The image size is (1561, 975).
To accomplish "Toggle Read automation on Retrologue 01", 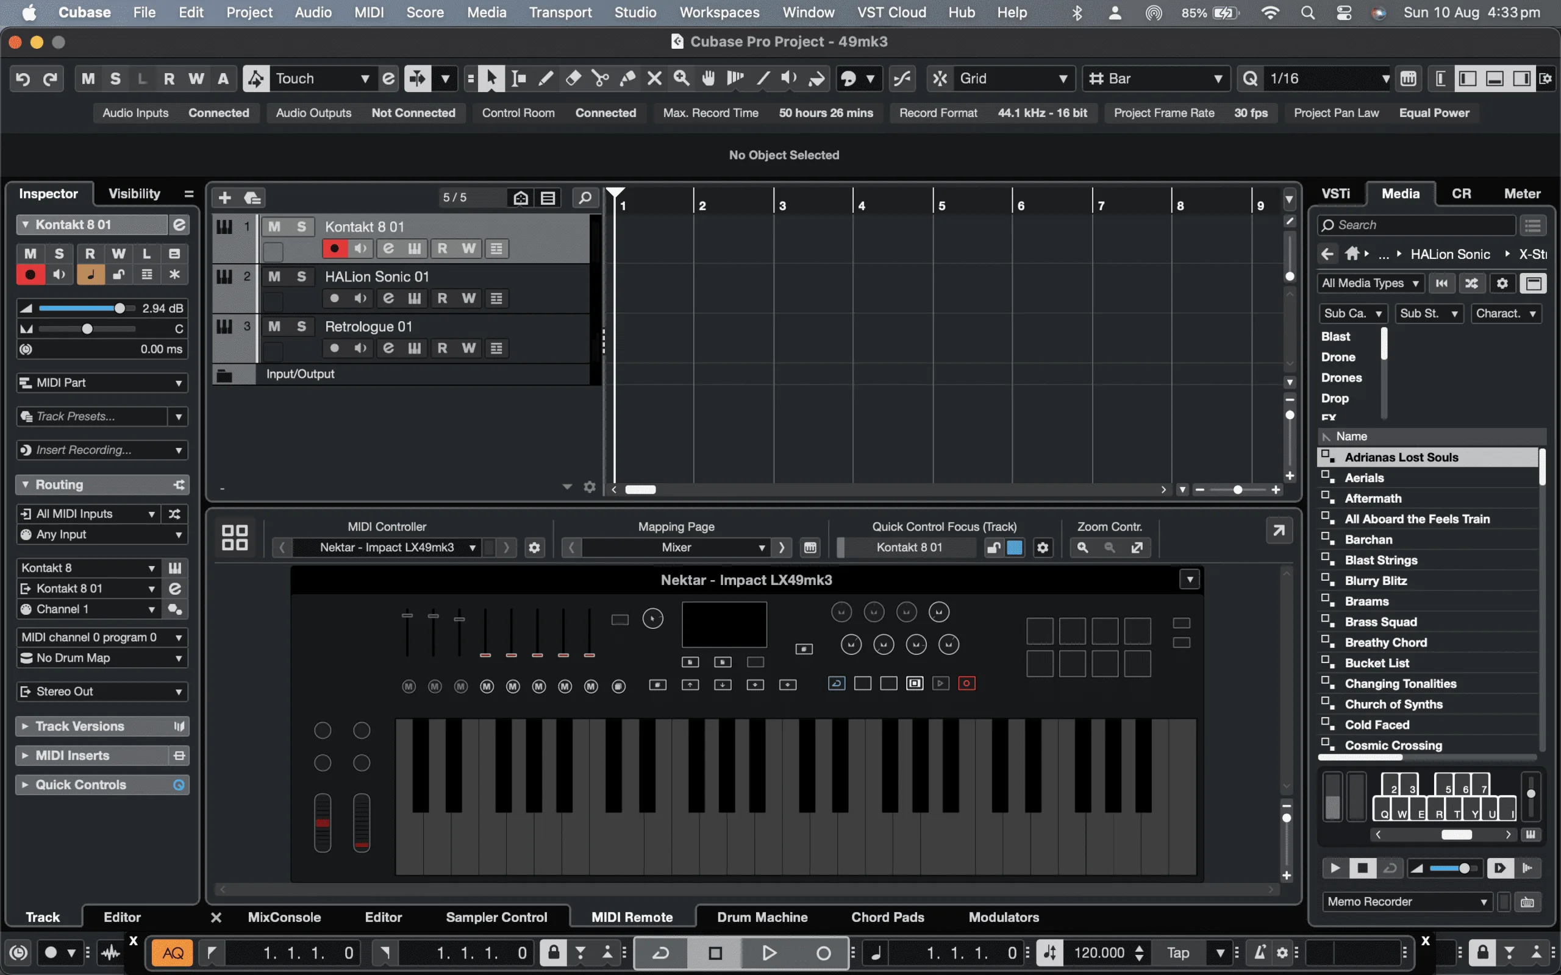I will [442, 348].
